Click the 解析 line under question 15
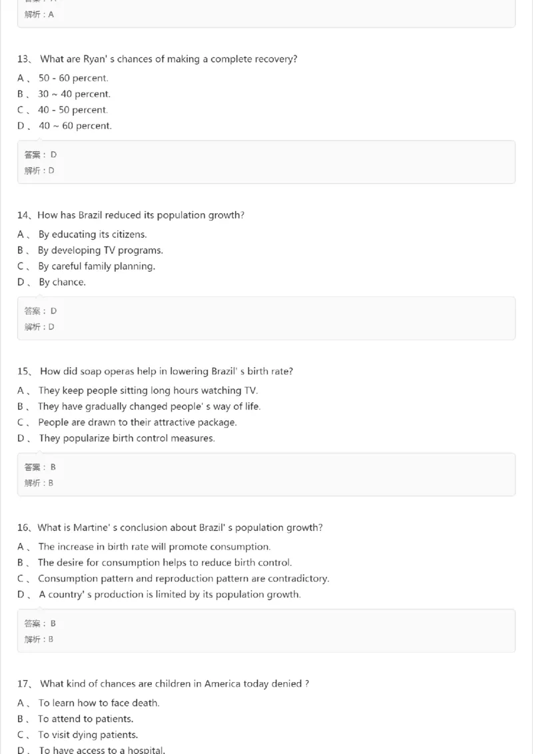This screenshot has width=533, height=754. [39, 483]
